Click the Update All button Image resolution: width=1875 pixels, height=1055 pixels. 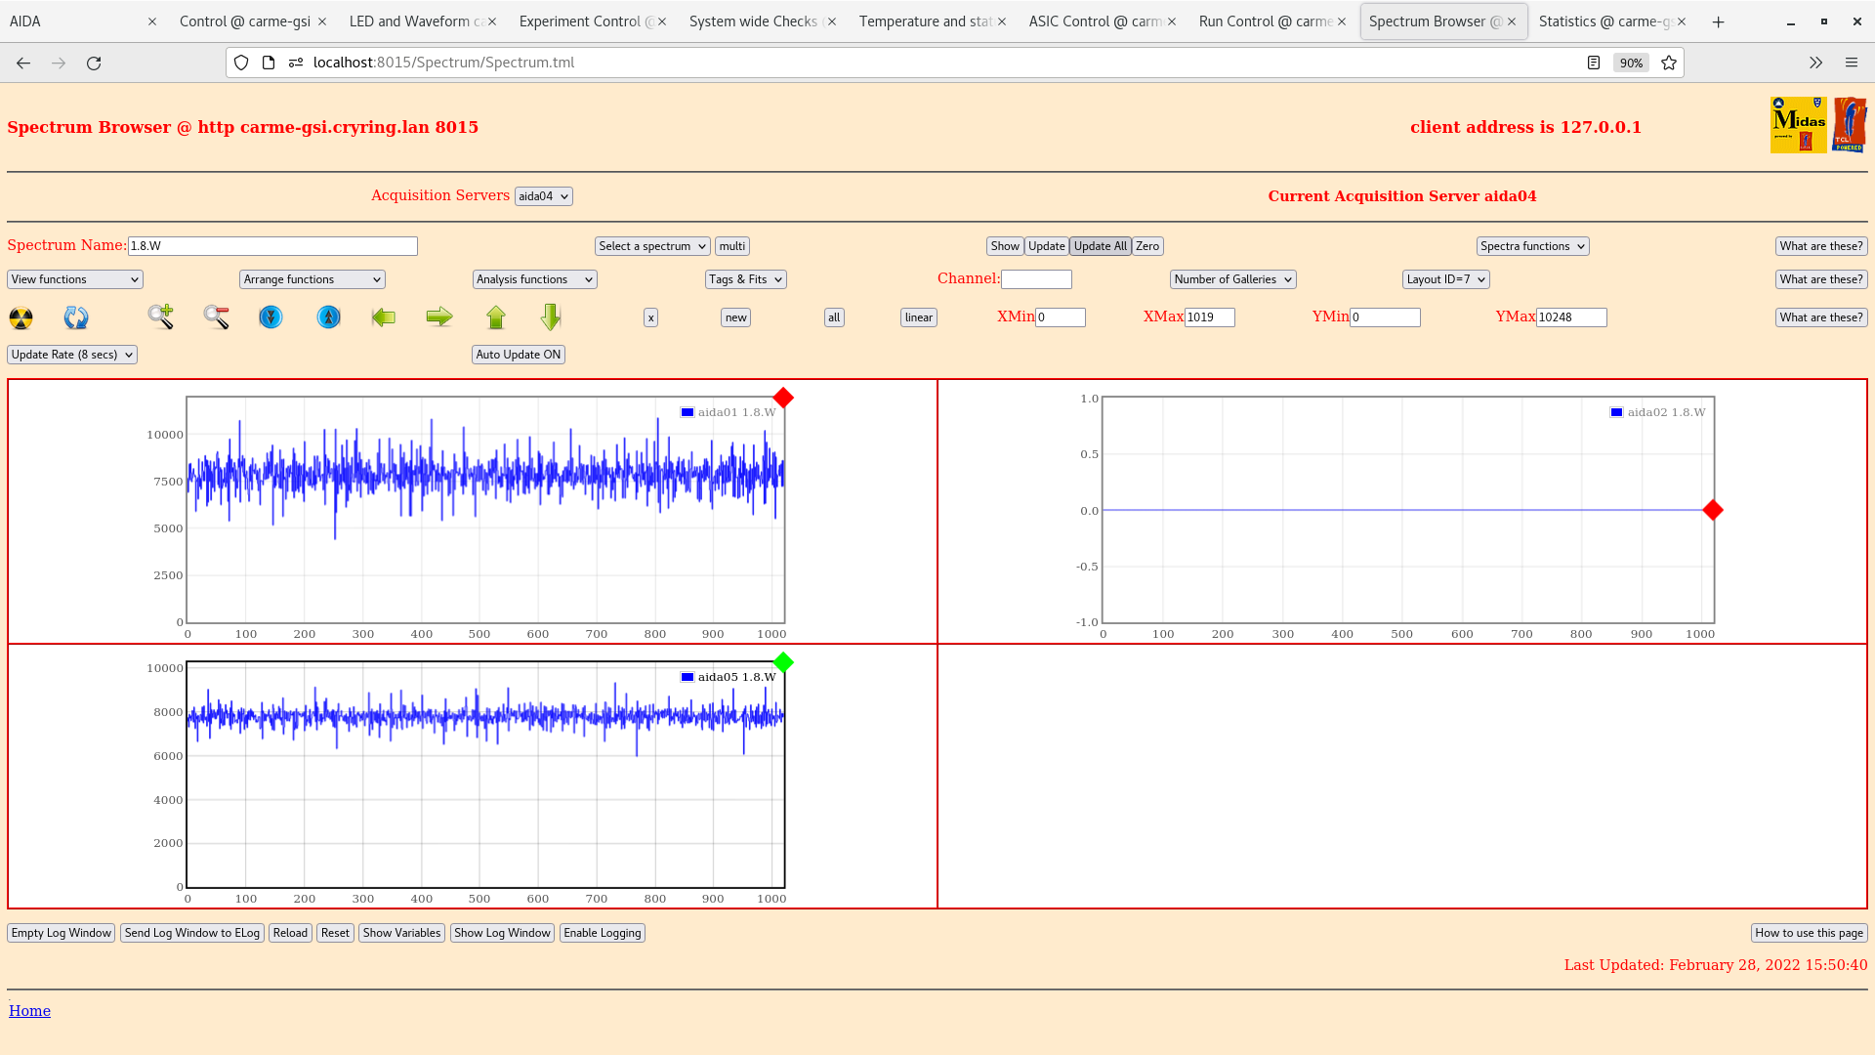pos(1100,246)
